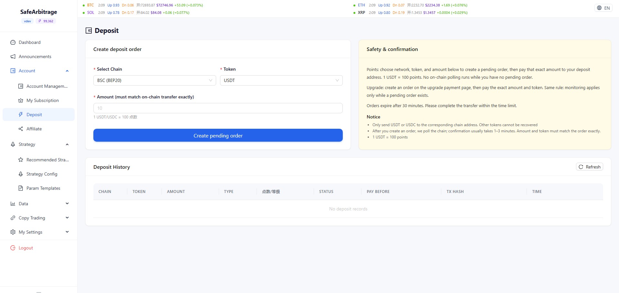Screen dimensions: 619x293
Task: Click the Recommended Strategies star icon
Action: pos(21,160)
